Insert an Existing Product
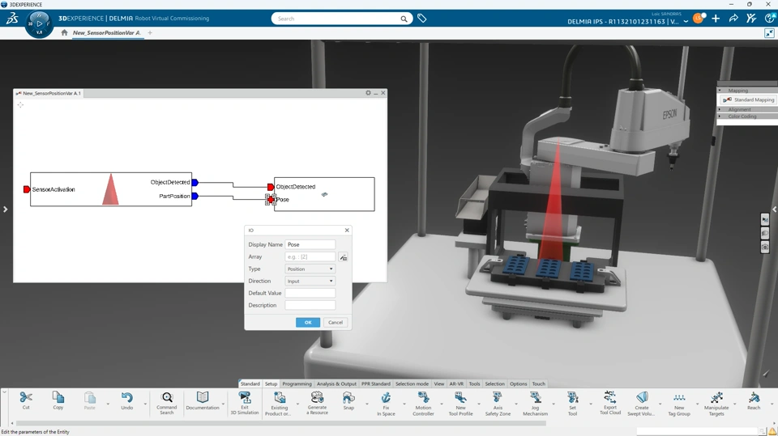The width and height of the screenshot is (778, 436). coord(280,404)
